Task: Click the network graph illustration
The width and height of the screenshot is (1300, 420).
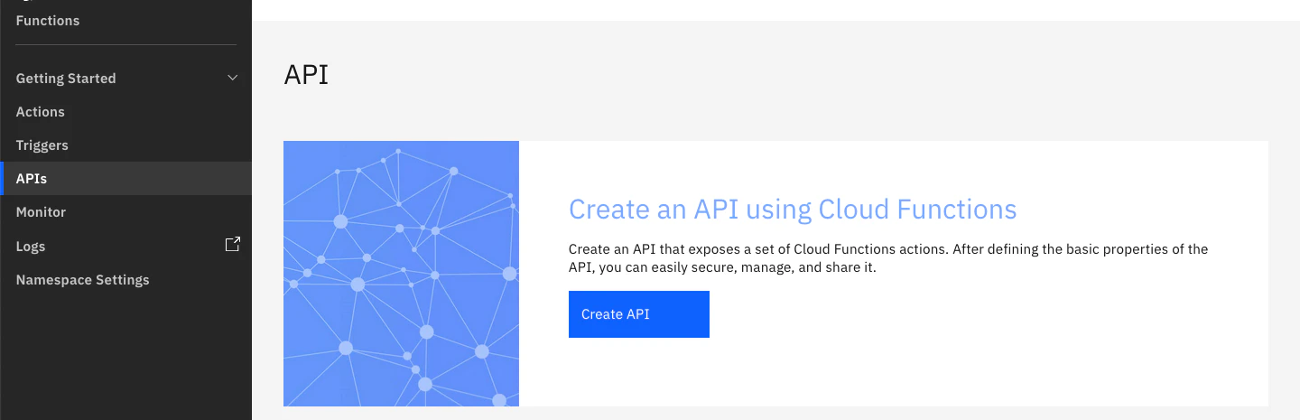Action: point(401,274)
